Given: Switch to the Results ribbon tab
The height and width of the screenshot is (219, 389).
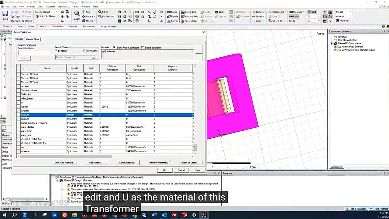Looking at the screenshot, I should 73,26.
